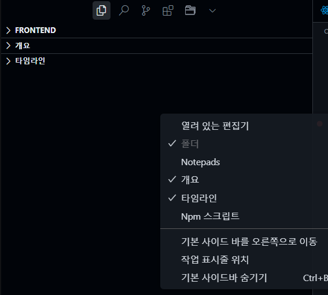The height and width of the screenshot is (295, 328).
Task: Enable the Notepads view
Action: [x=244, y=162]
